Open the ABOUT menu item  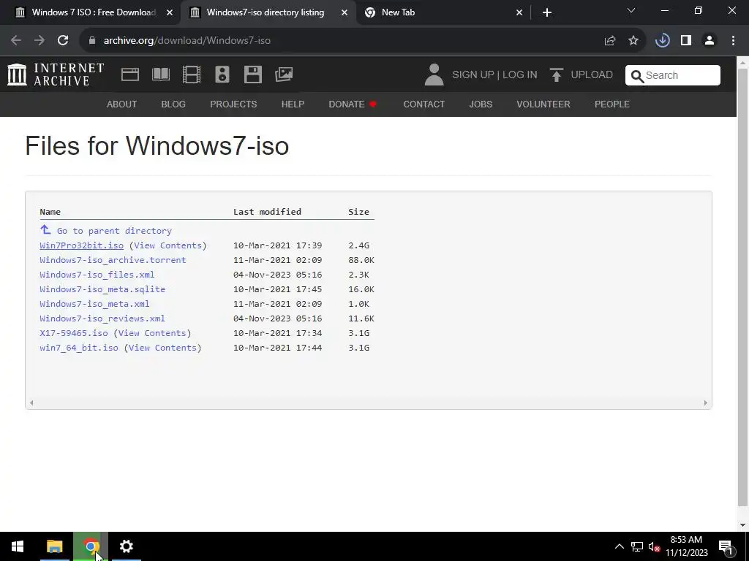pos(122,104)
